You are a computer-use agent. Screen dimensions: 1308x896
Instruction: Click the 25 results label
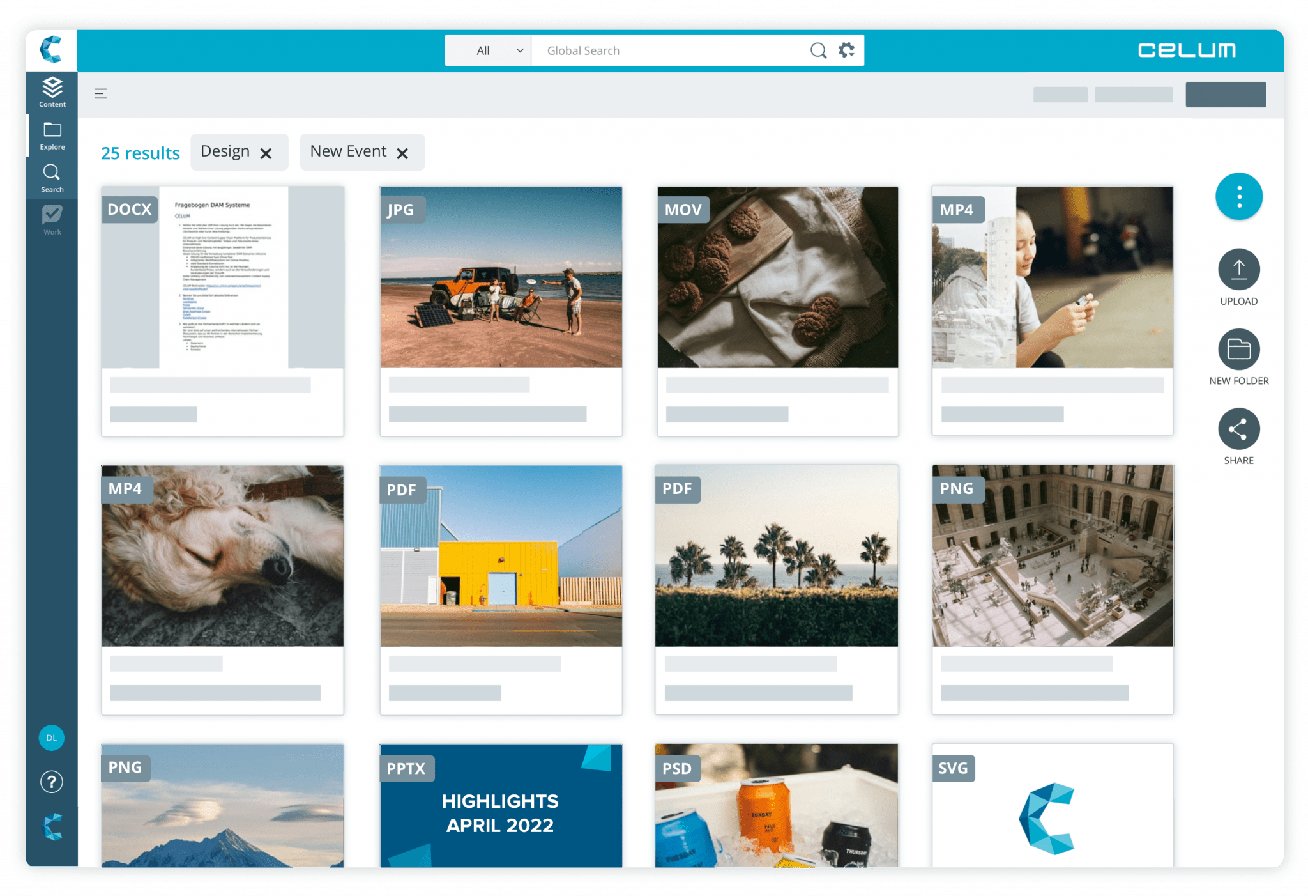pyautogui.click(x=140, y=153)
